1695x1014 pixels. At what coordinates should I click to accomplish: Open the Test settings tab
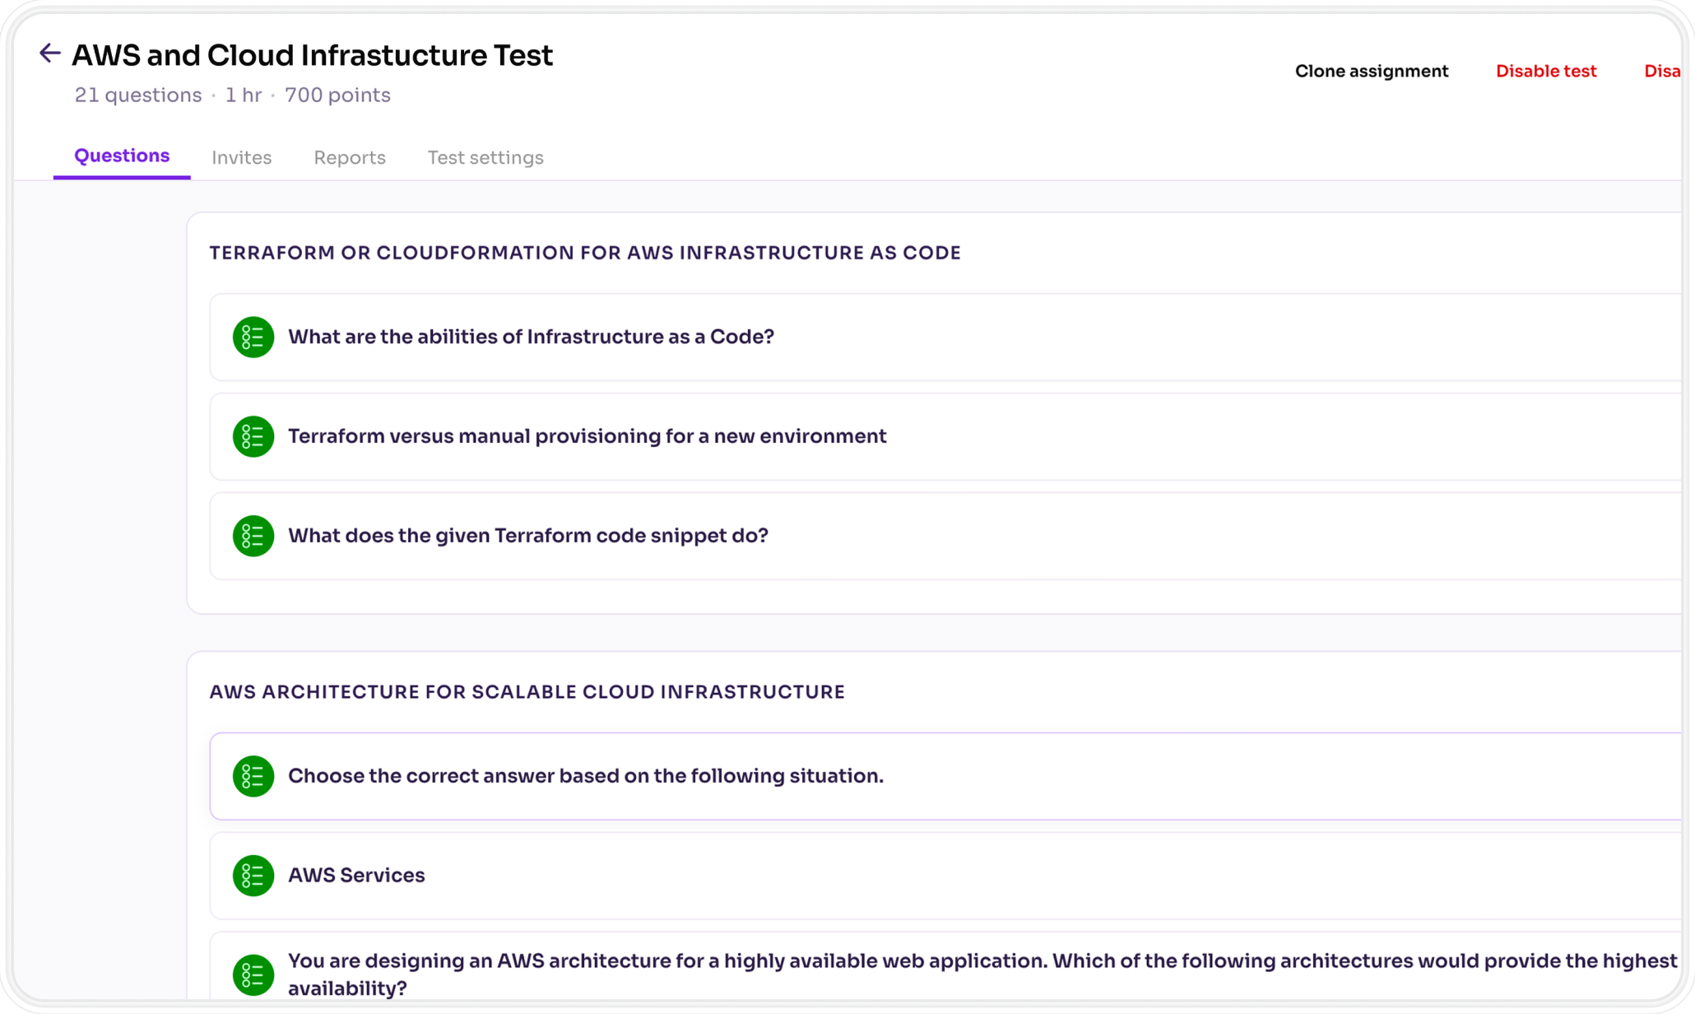pyautogui.click(x=485, y=157)
